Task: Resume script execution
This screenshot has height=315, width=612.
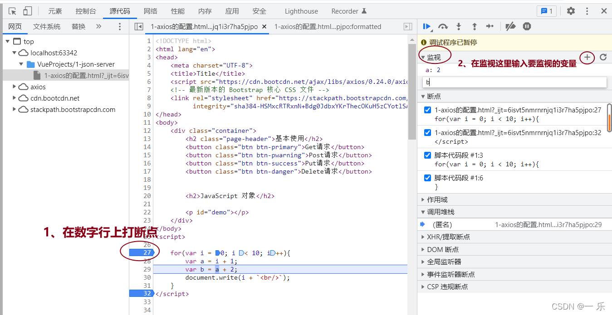Action: click(x=427, y=27)
